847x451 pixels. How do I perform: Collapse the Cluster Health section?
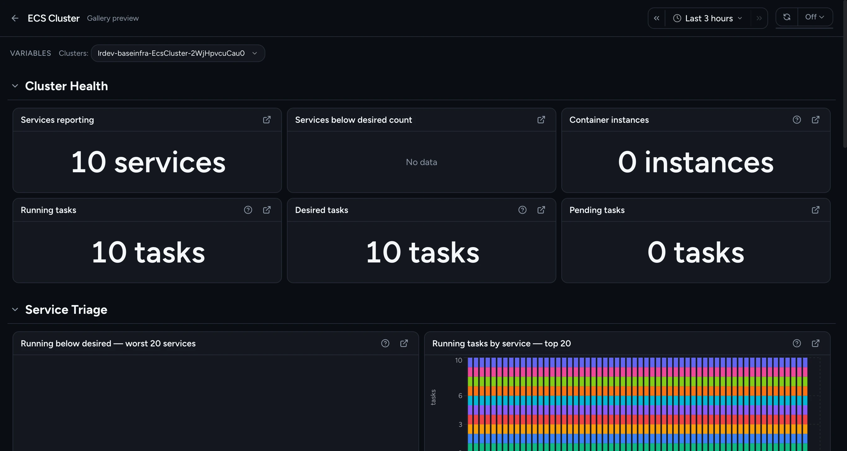[x=15, y=86]
